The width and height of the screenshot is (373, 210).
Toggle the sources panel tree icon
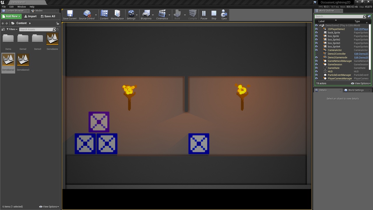click(3, 29)
